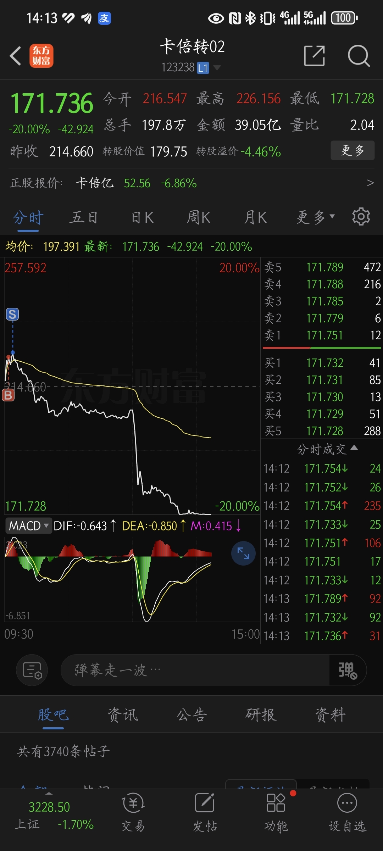Open the 更多 chart period dropdown
Viewport: 383px width, 851px height.
(x=316, y=217)
